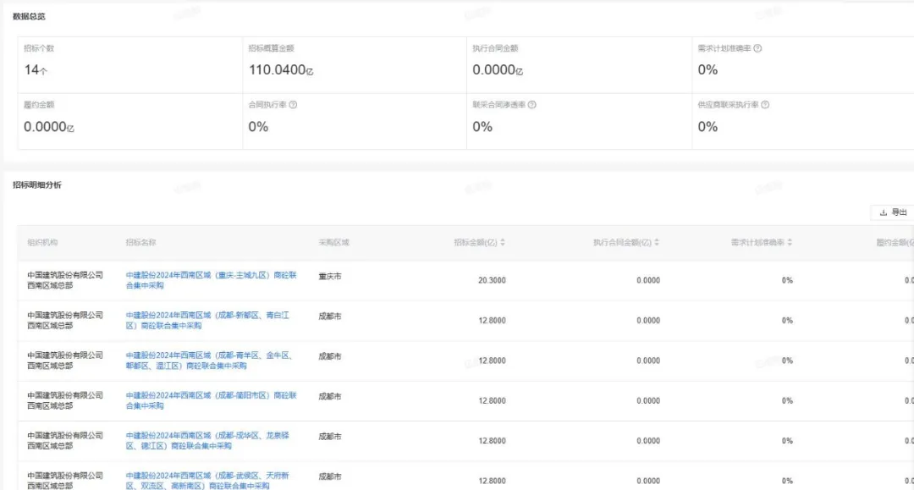The image size is (914, 490).
Task: Click 成都市 cell in 简阳市区 row
Action: pyautogui.click(x=330, y=397)
